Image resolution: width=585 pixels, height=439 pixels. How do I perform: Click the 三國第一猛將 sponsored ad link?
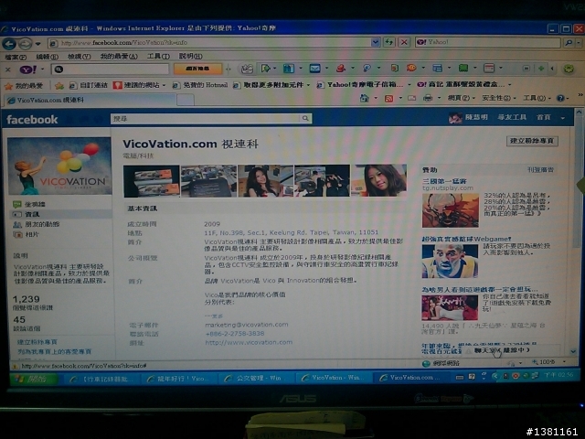(444, 181)
